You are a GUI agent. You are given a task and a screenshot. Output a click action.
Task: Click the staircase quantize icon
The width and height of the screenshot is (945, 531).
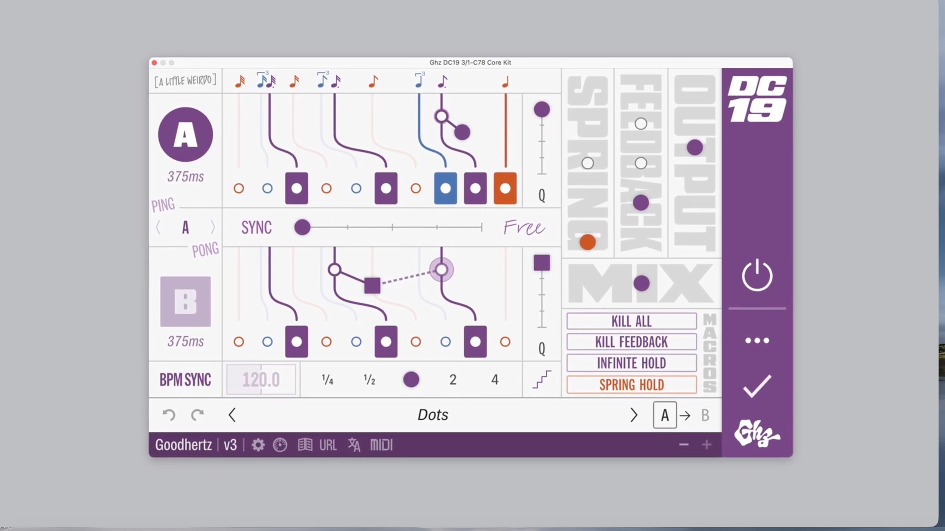coord(541,380)
